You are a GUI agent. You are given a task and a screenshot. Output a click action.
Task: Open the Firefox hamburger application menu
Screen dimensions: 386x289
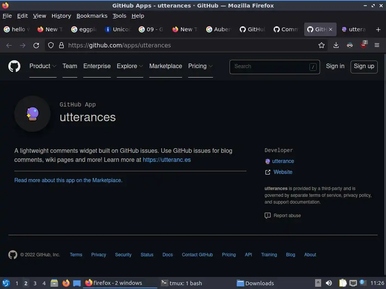click(377, 45)
